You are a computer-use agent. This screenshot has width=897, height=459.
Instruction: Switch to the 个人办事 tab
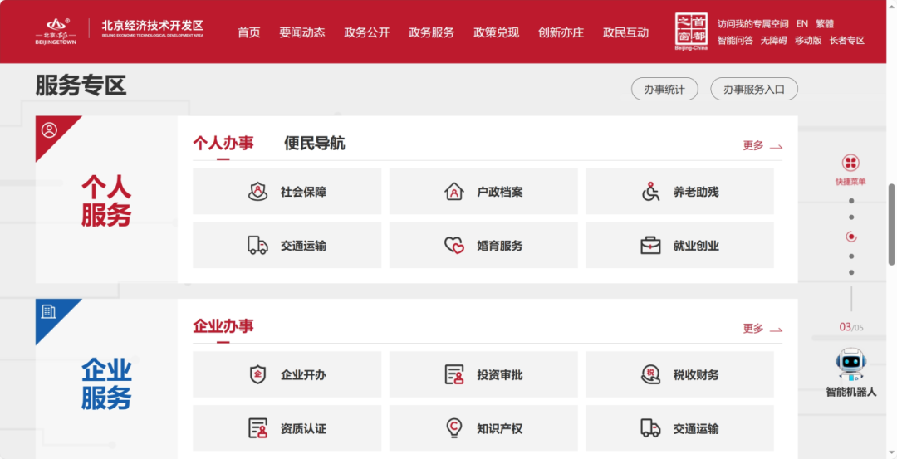(x=223, y=144)
